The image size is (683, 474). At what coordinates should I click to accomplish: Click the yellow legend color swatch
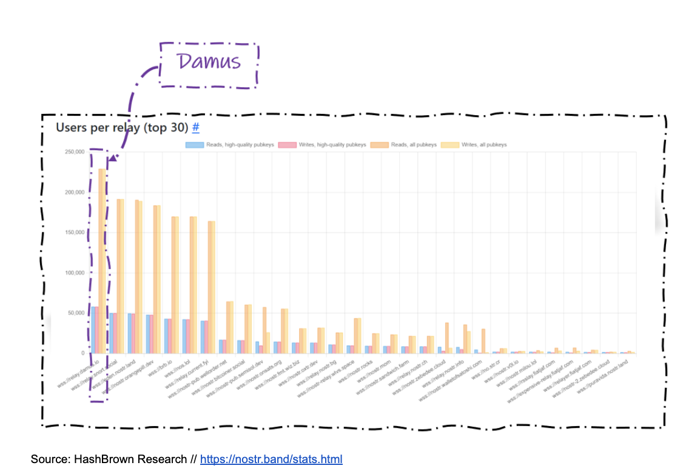[449, 145]
